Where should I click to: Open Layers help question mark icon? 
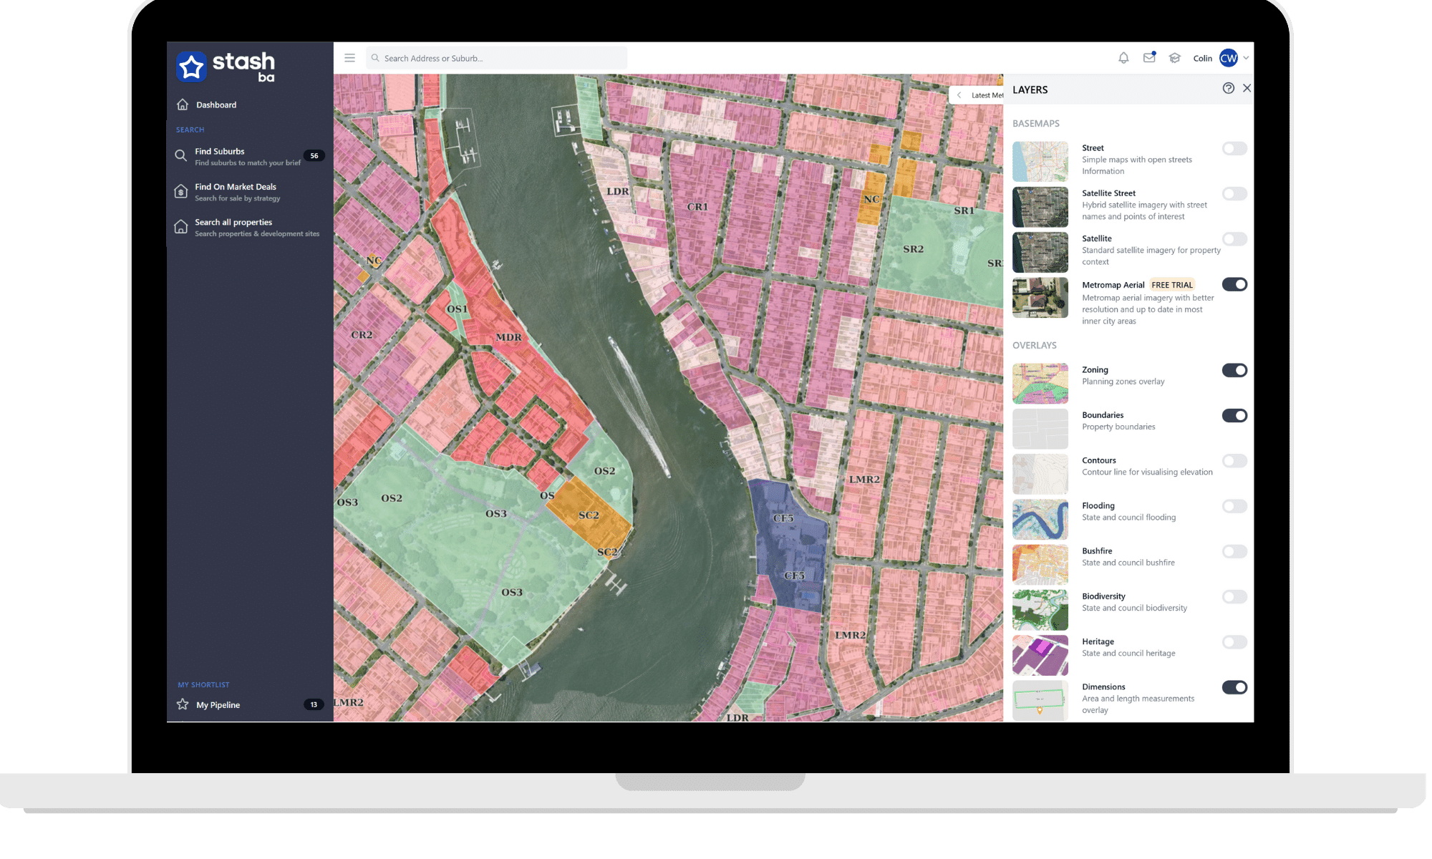point(1229,88)
